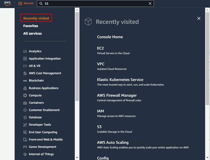Click the left panel scroll-down arrow
Image resolution: width=210 pixels, height=160 pixels.
click(77, 158)
